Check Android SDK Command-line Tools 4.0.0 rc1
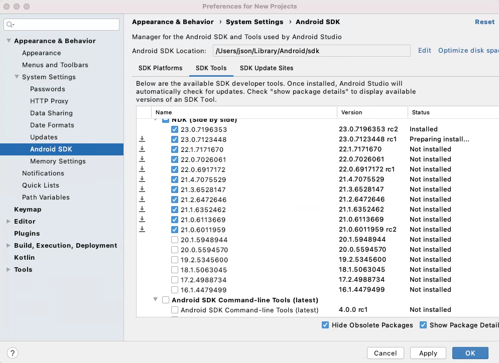The height and width of the screenshot is (363, 499). 174,310
